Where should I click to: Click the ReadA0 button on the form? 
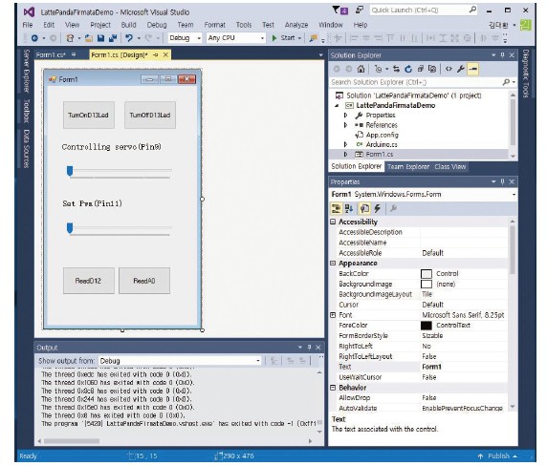click(144, 281)
